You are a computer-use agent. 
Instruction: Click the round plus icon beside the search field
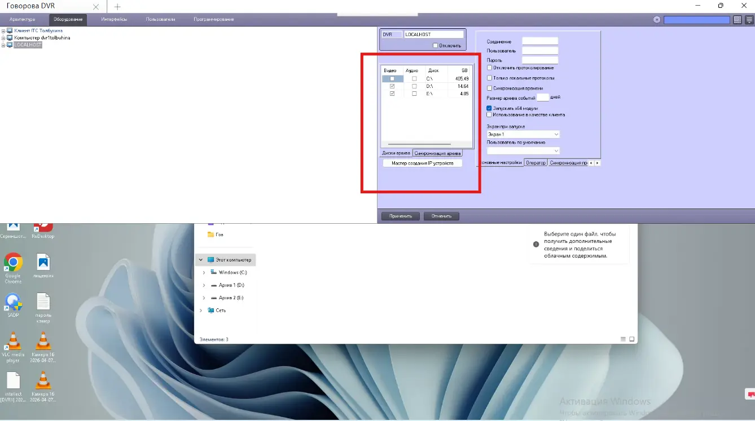click(x=657, y=20)
